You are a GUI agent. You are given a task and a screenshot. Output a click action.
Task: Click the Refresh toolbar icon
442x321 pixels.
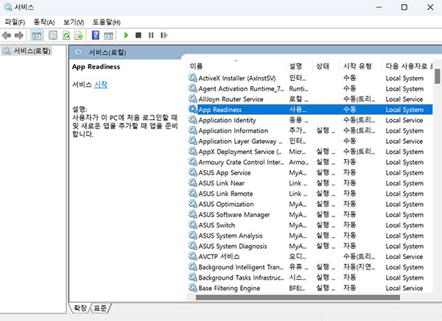point(66,35)
